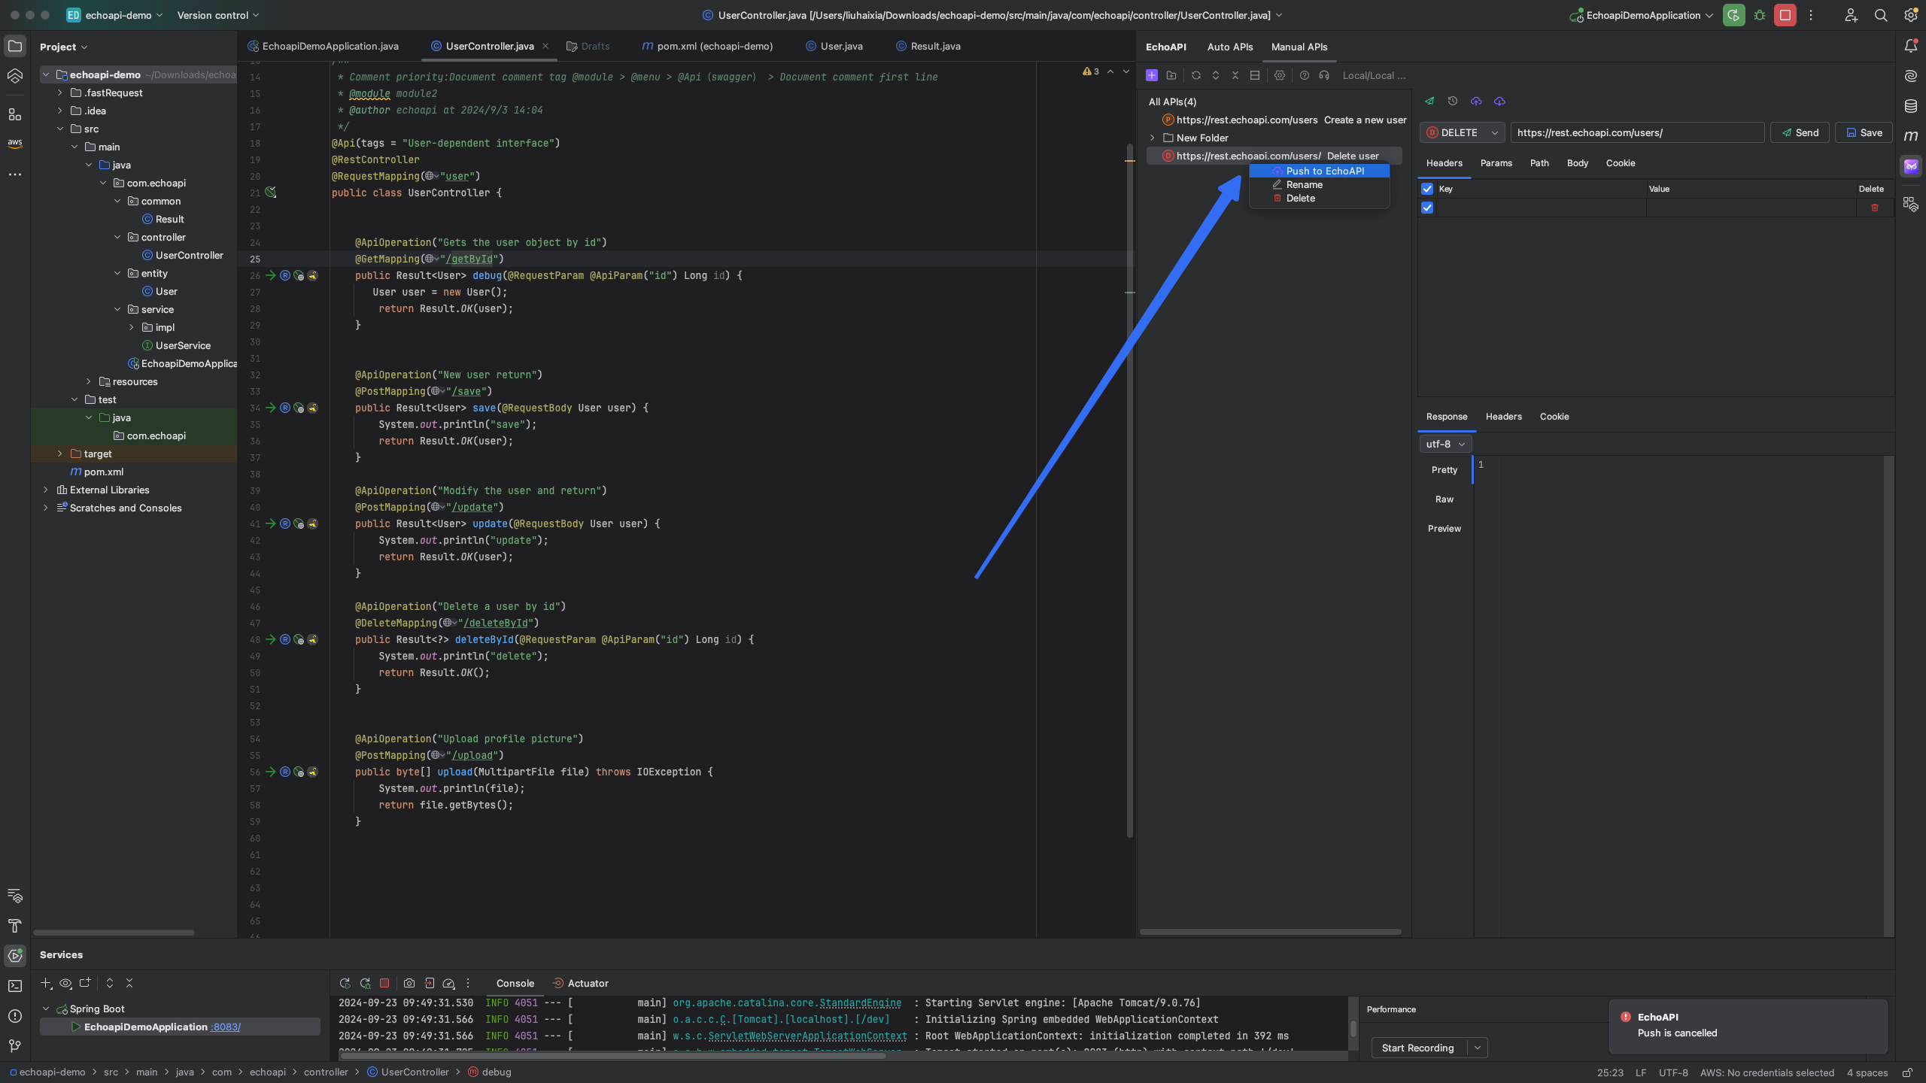Choose Delete from context menu
The width and height of the screenshot is (1926, 1083).
pyautogui.click(x=1319, y=198)
